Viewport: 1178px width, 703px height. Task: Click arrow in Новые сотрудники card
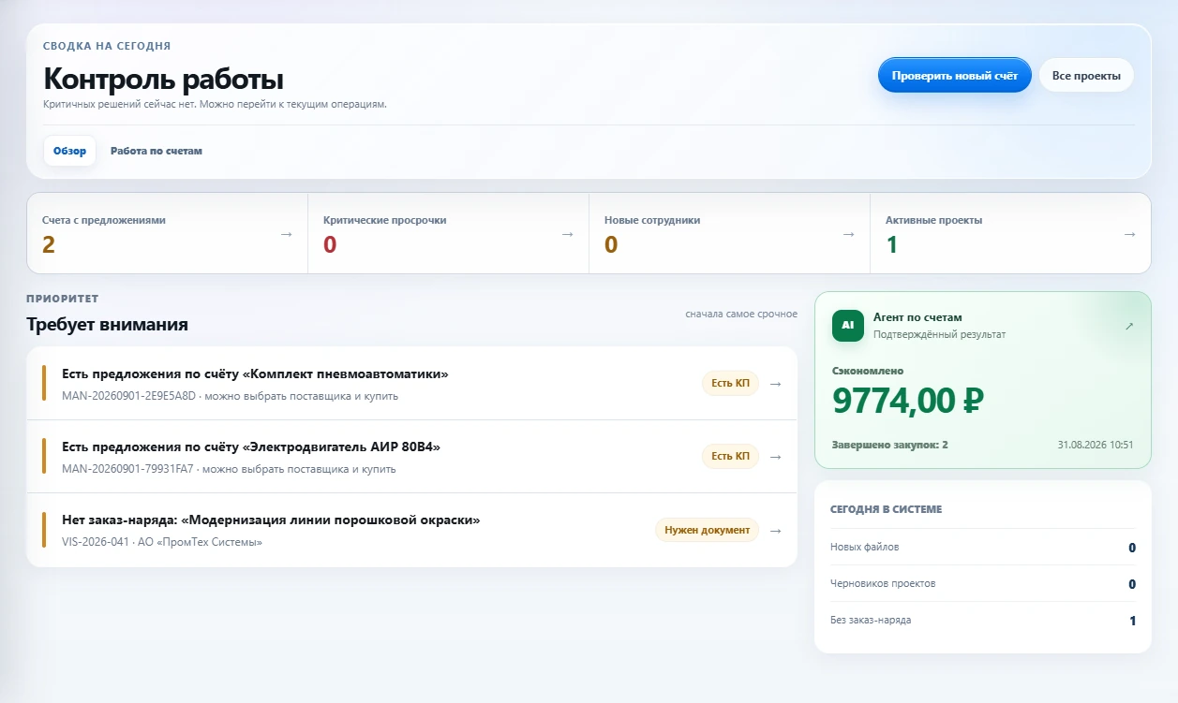point(848,234)
